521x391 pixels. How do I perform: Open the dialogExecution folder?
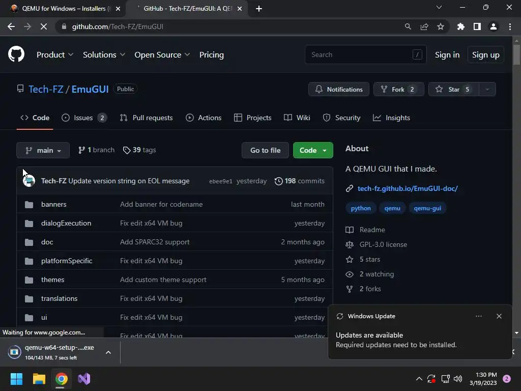click(x=66, y=223)
